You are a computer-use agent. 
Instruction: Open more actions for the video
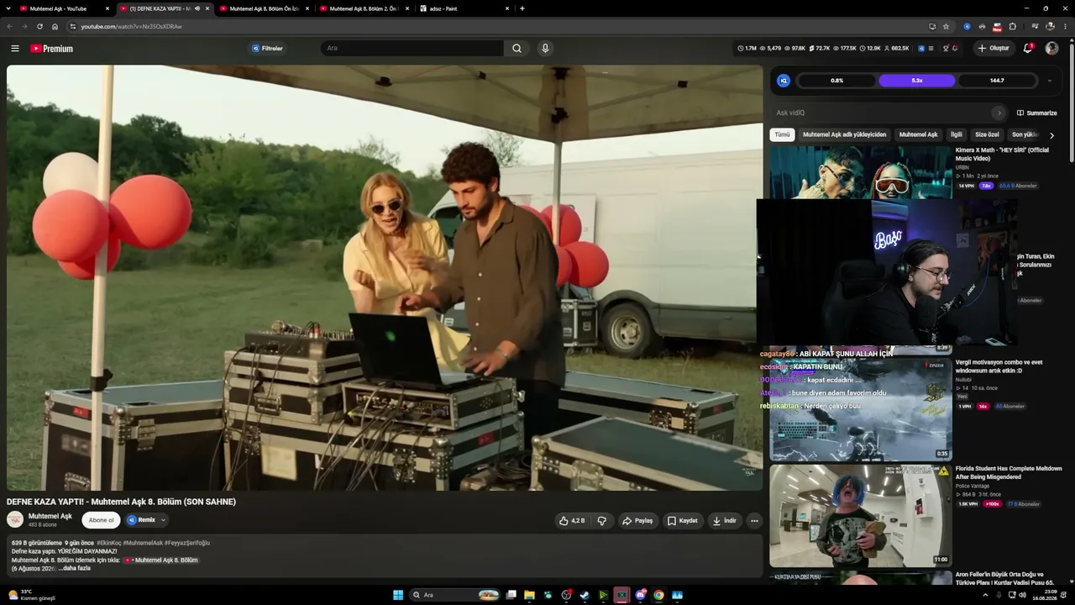[x=754, y=521]
